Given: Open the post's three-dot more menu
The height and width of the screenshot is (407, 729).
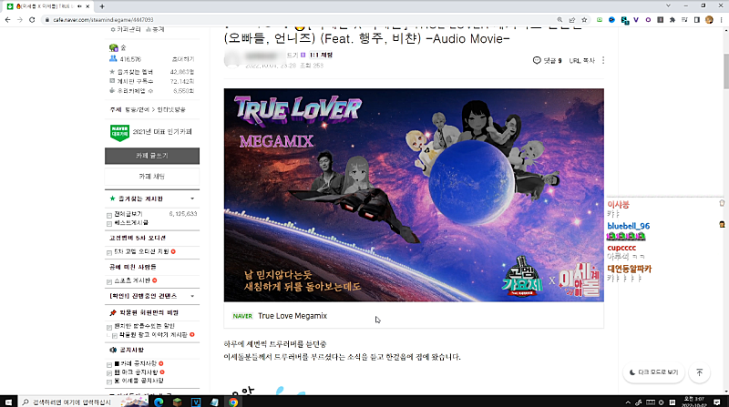Looking at the screenshot, I should [x=603, y=60].
